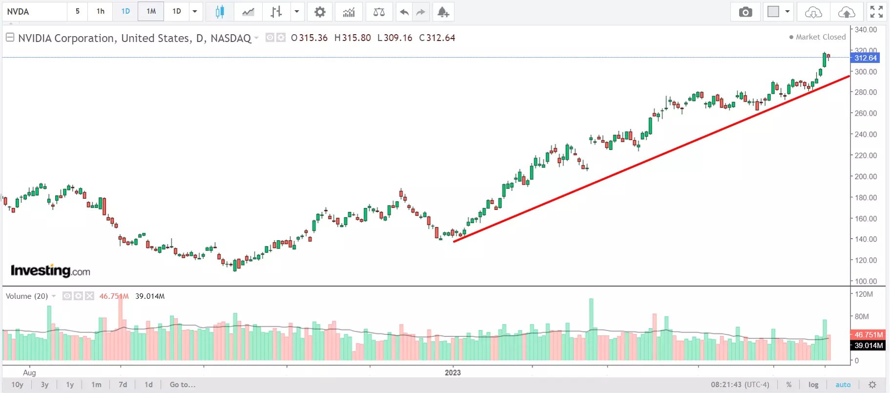Click the red trendline on chart

click(652, 159)
